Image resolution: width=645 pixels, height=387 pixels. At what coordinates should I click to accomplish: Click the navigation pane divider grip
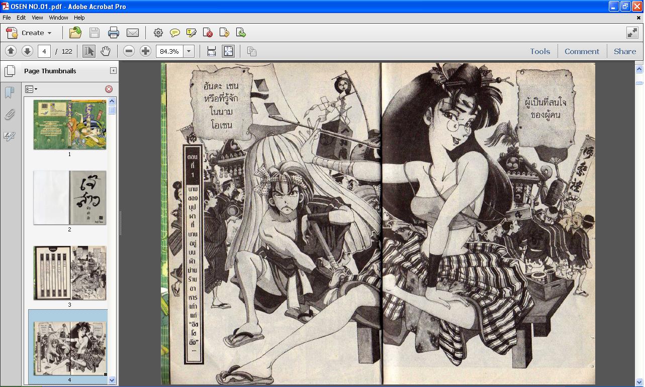[120, 223]
